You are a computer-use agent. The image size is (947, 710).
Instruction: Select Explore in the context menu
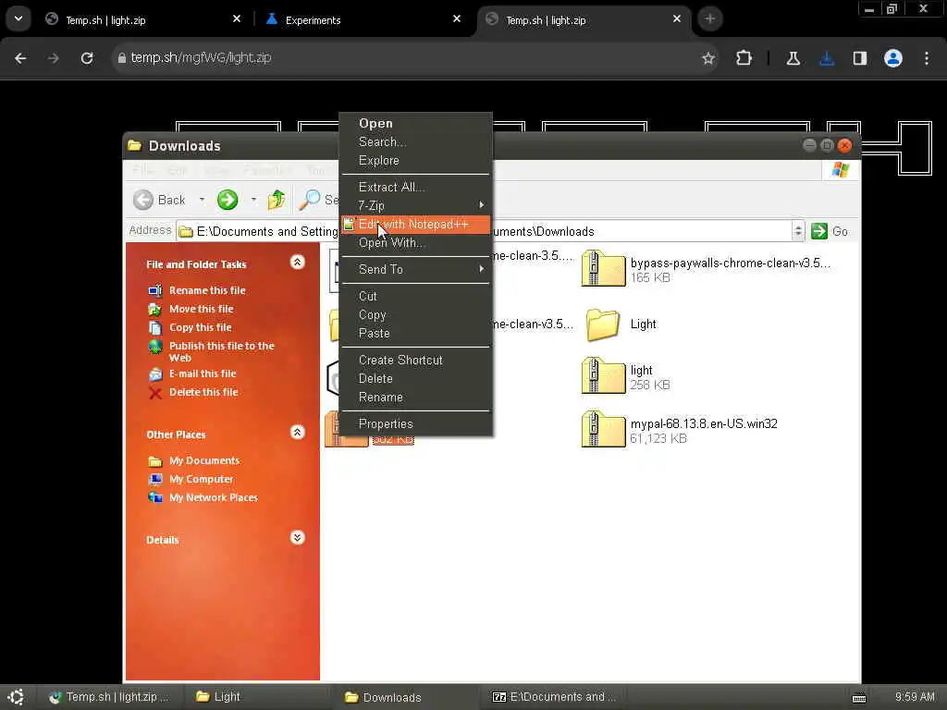(x=378, y=161)
